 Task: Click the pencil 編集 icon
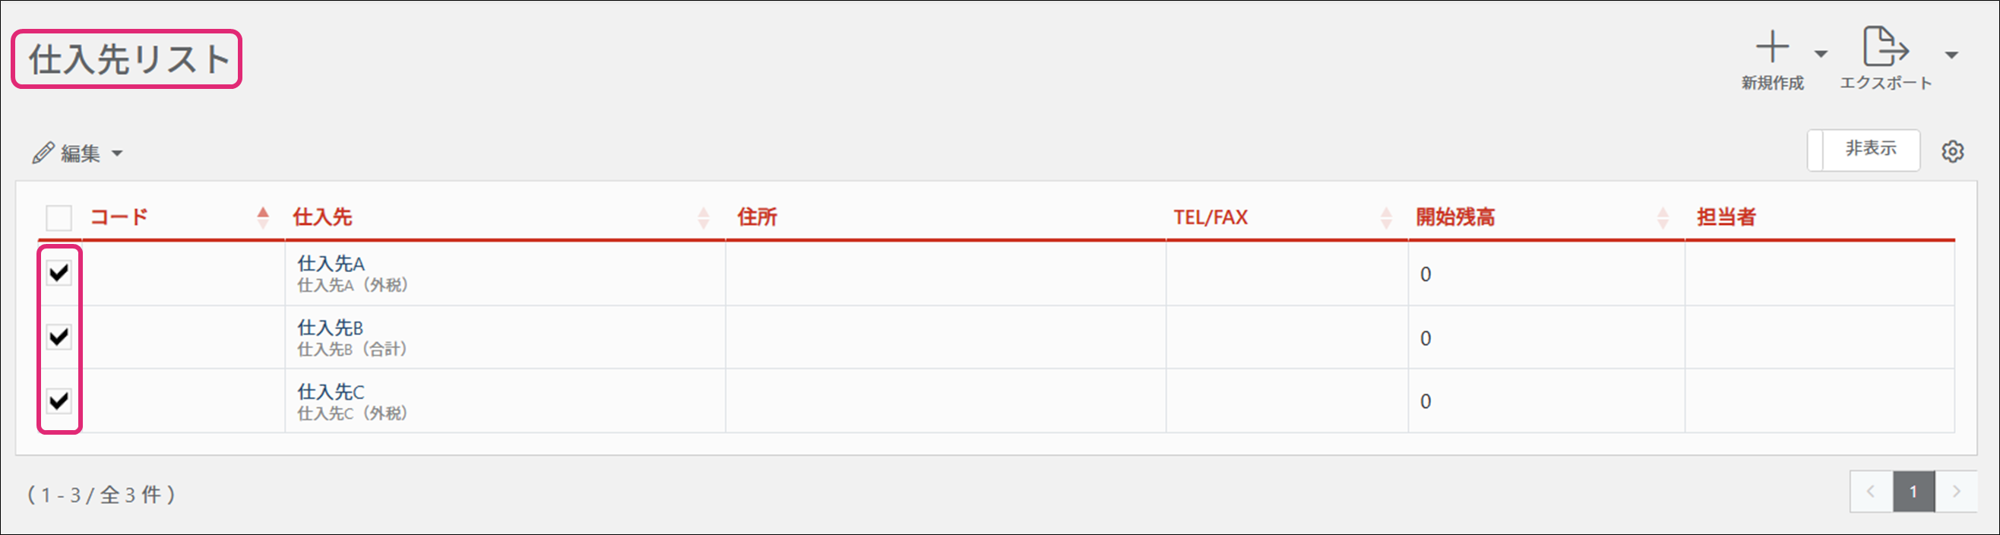(x=43, y=153)
